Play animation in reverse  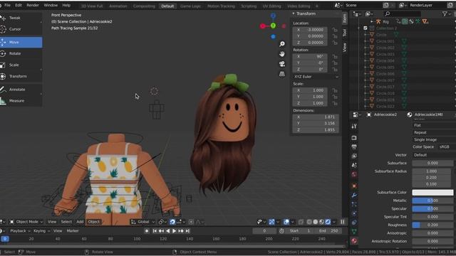click(168, 231)
